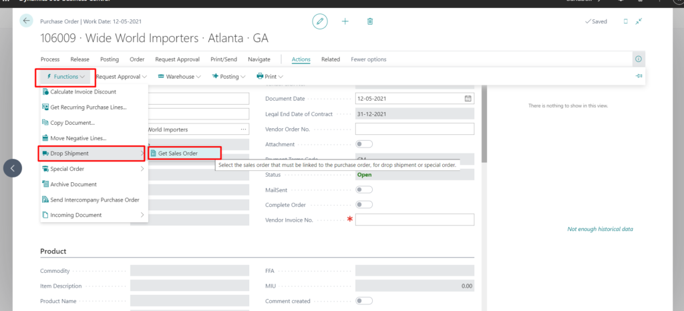Open the Navigate menu

pos(259,59)
